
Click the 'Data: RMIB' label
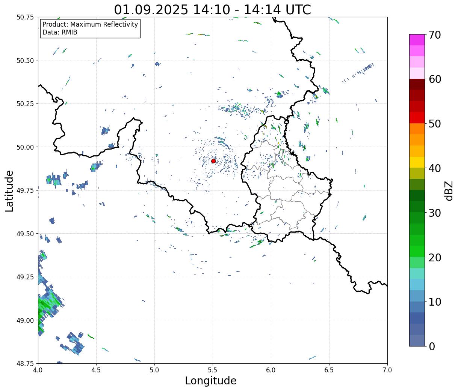pyautogui.click(x=60, y=32)
